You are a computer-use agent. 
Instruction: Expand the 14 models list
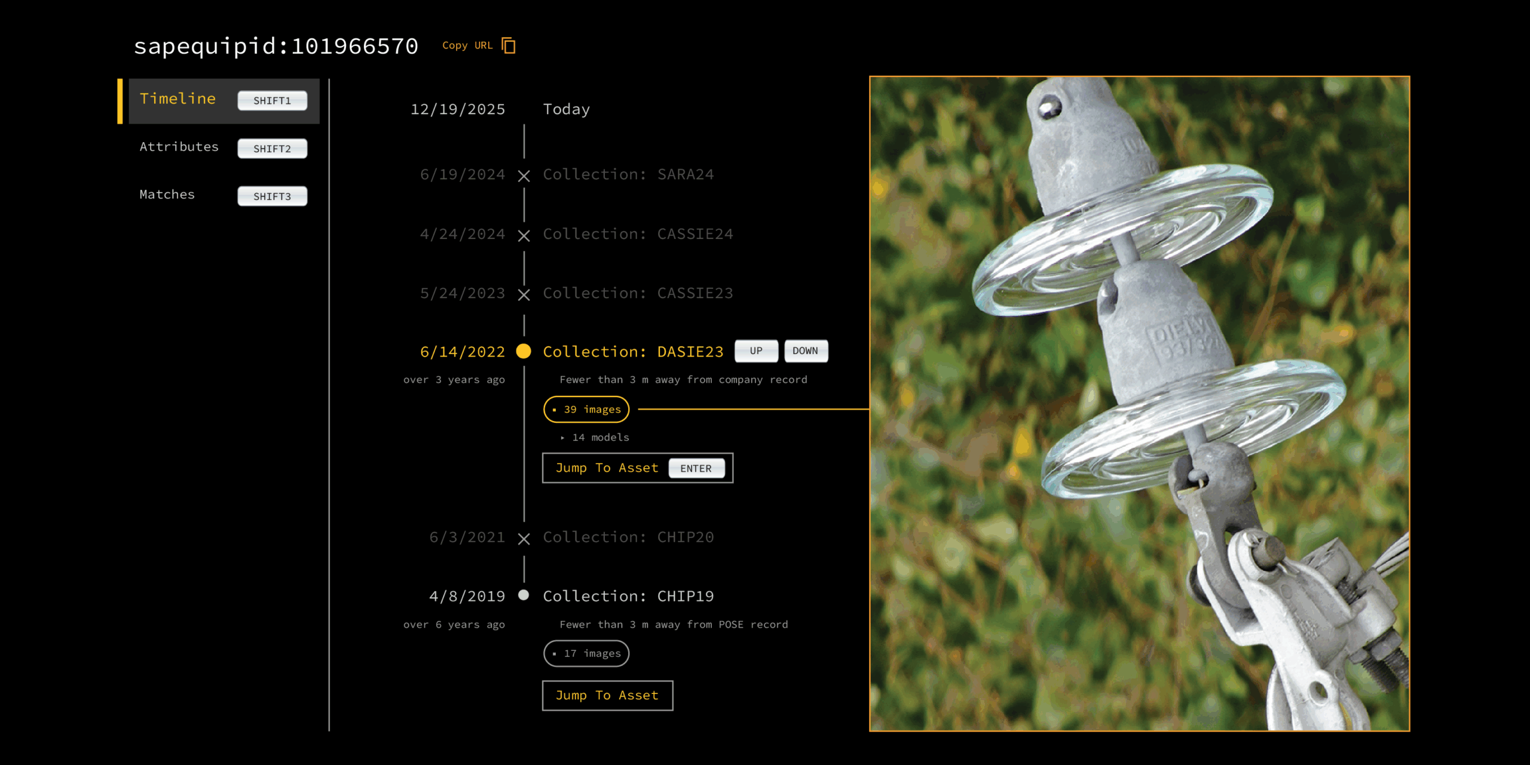point(595,437)
